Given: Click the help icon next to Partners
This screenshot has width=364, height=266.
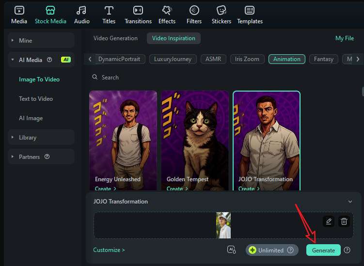Looking at the screenshot, I should (x=47, y=156).
